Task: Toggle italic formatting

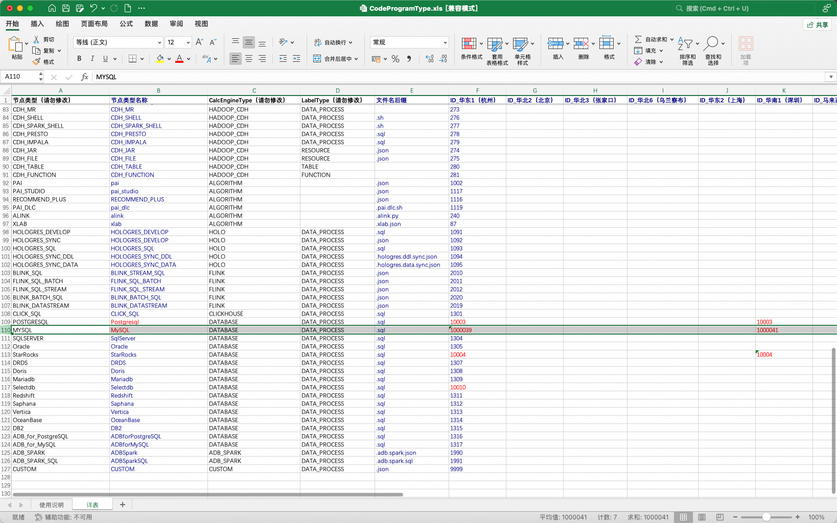Action: (x=92, y=59)
